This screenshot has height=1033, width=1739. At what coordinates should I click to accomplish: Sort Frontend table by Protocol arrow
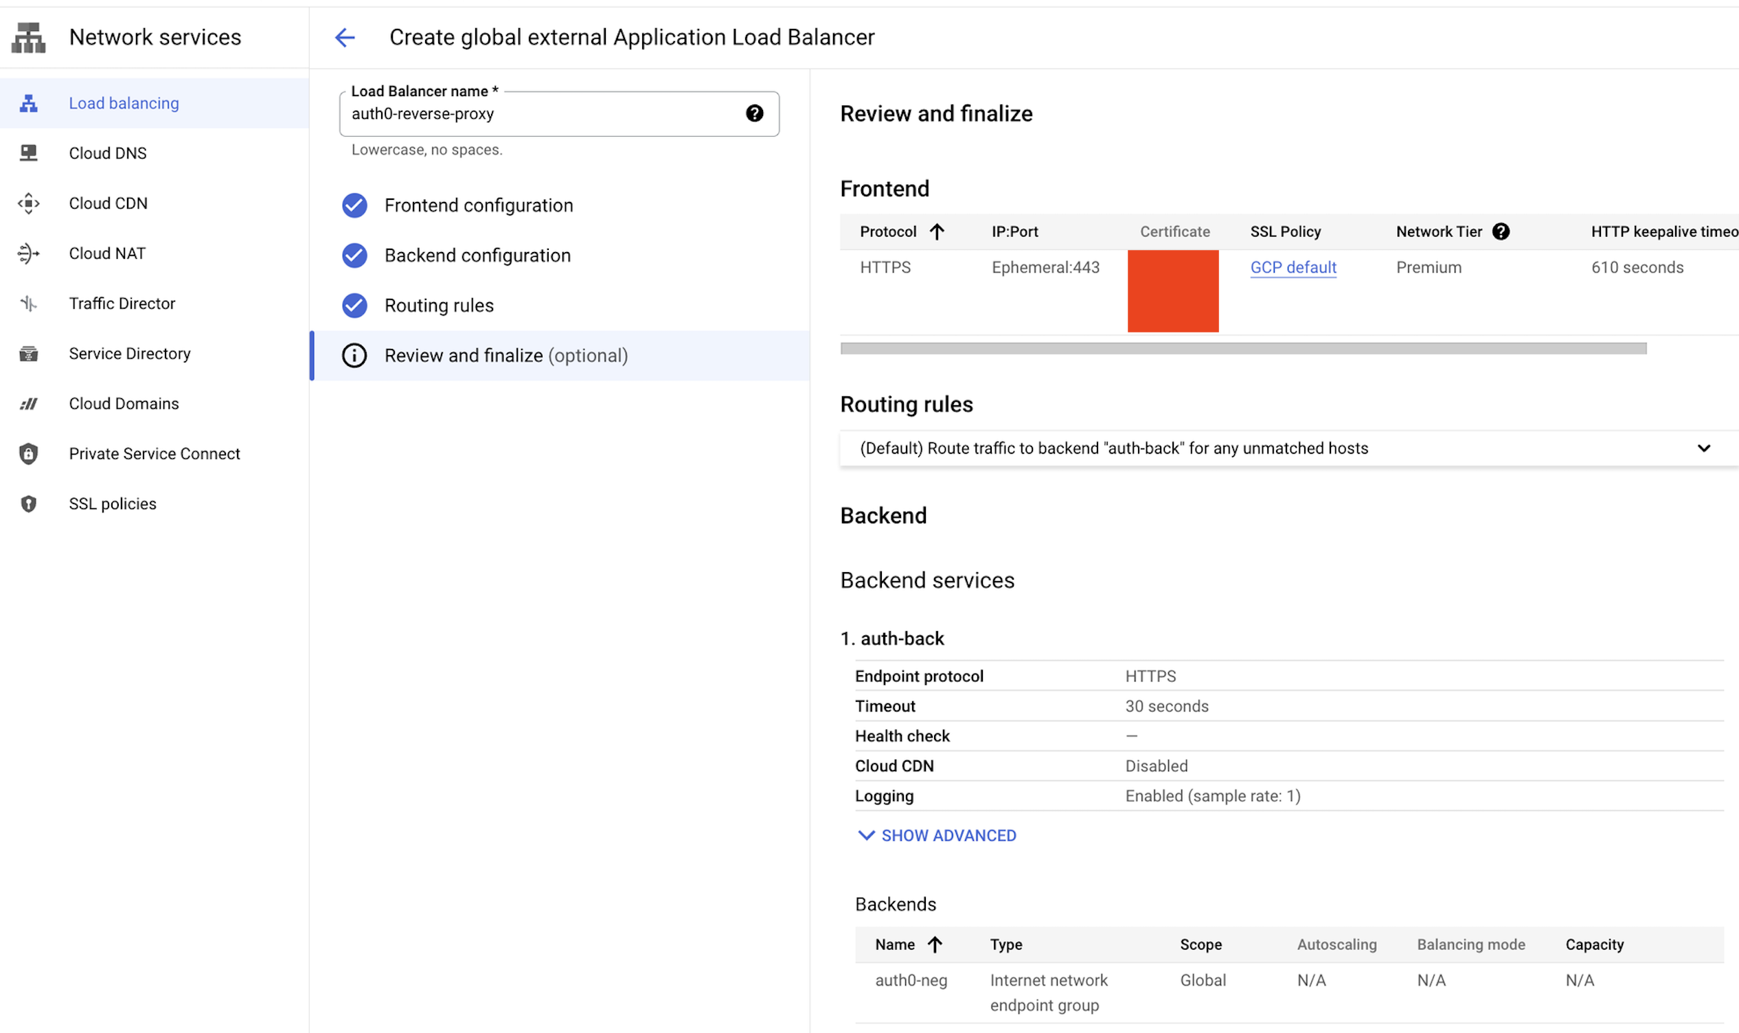click(937, 231)
